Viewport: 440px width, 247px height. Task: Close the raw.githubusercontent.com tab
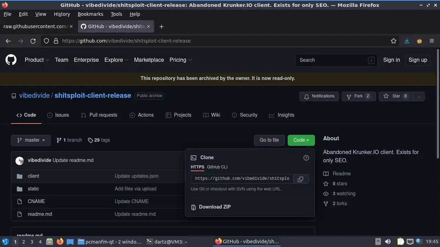(71, 26)
